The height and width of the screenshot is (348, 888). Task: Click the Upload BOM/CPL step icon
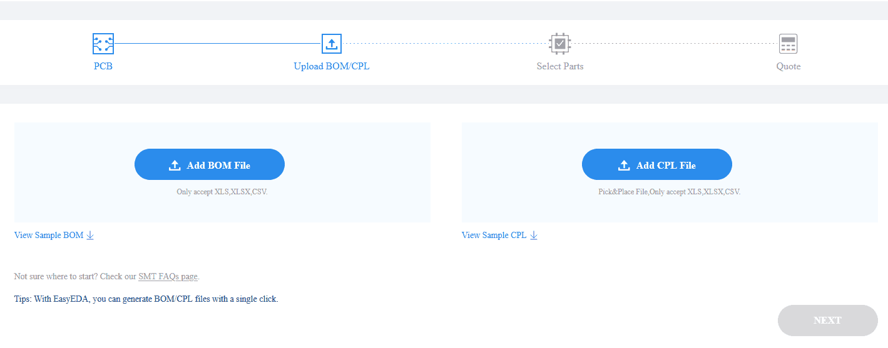point(332,44)
